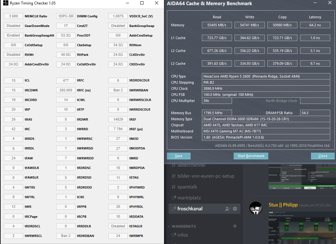
Task: Click the Memory Copy 50980 MB/s result
Action: [x=282, y=25]
